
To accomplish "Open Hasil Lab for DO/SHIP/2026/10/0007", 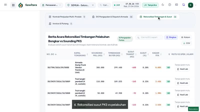I will click(x=182, y=107).
